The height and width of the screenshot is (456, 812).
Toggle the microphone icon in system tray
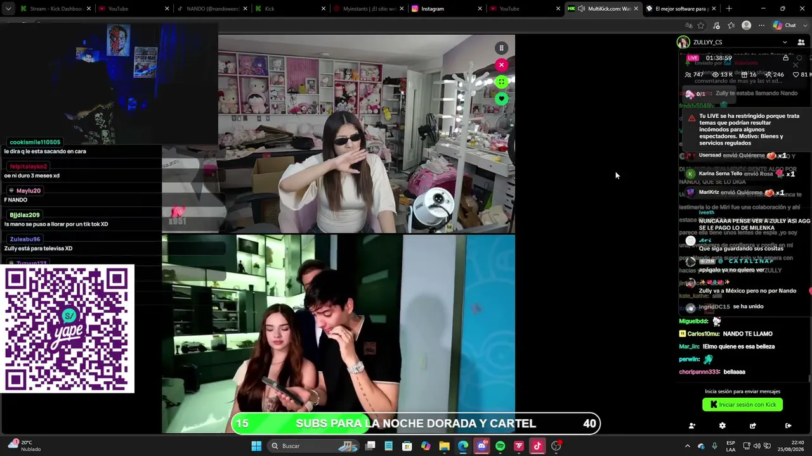(714, 446)
